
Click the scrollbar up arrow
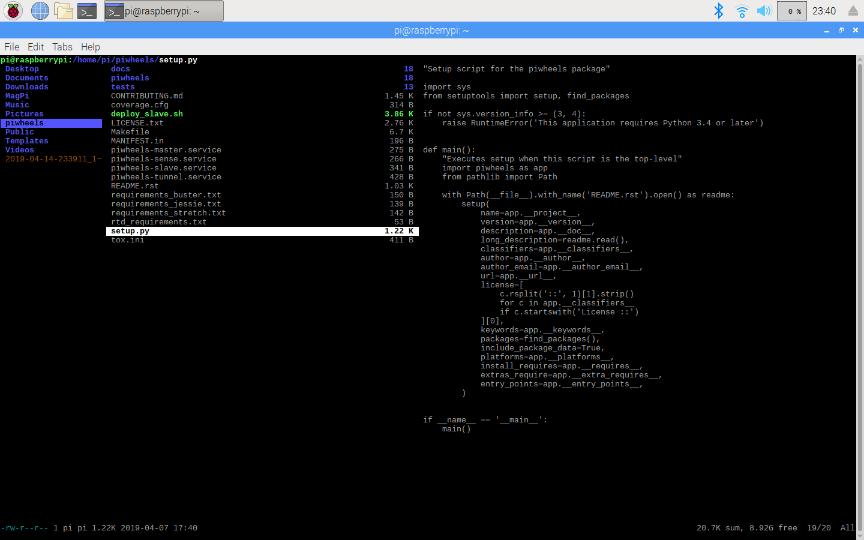(x=860, y=59)
